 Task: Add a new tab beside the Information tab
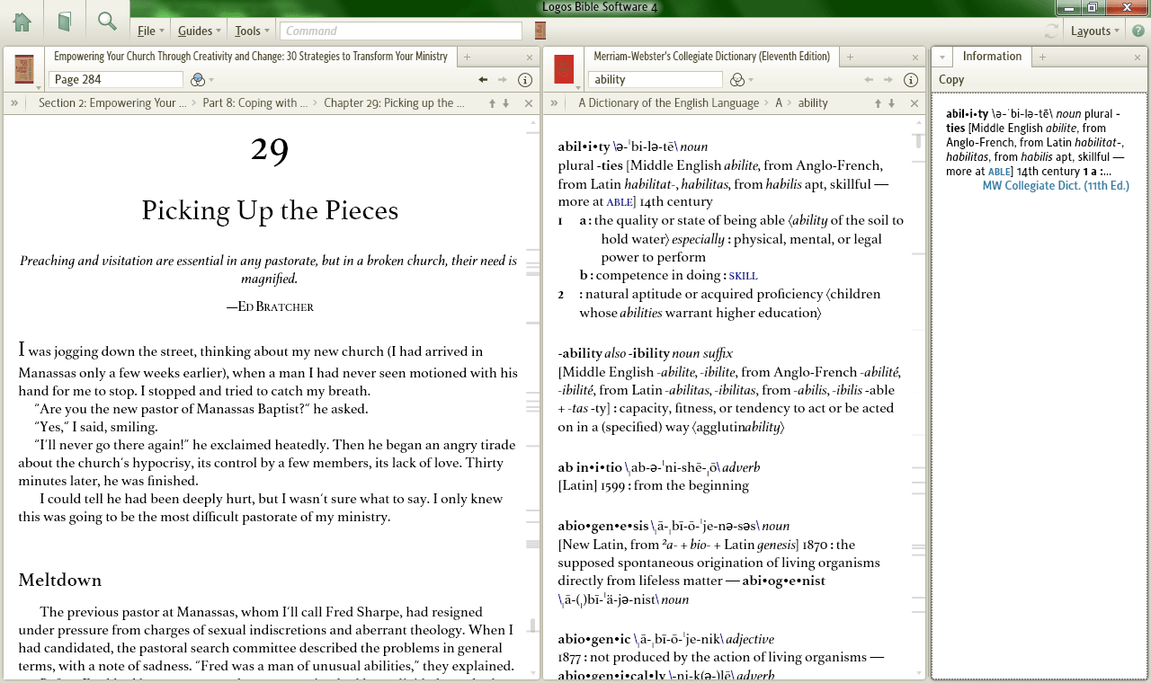(1042, 58)
